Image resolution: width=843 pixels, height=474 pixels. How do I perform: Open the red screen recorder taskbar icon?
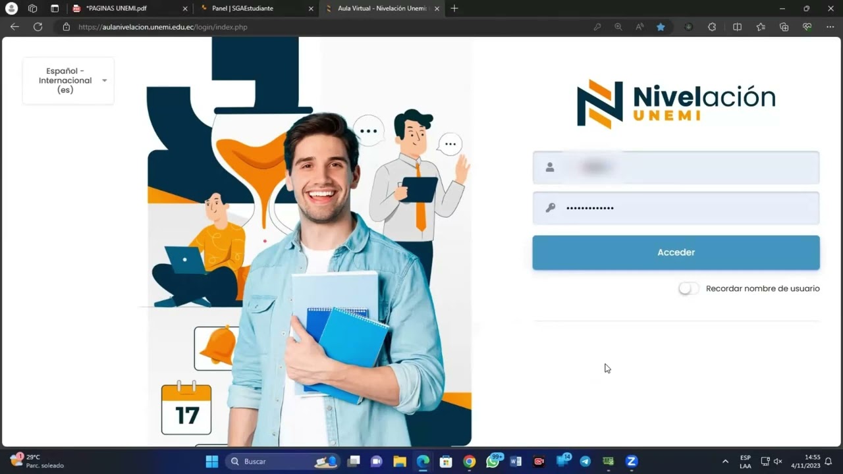tap(539, 461)
